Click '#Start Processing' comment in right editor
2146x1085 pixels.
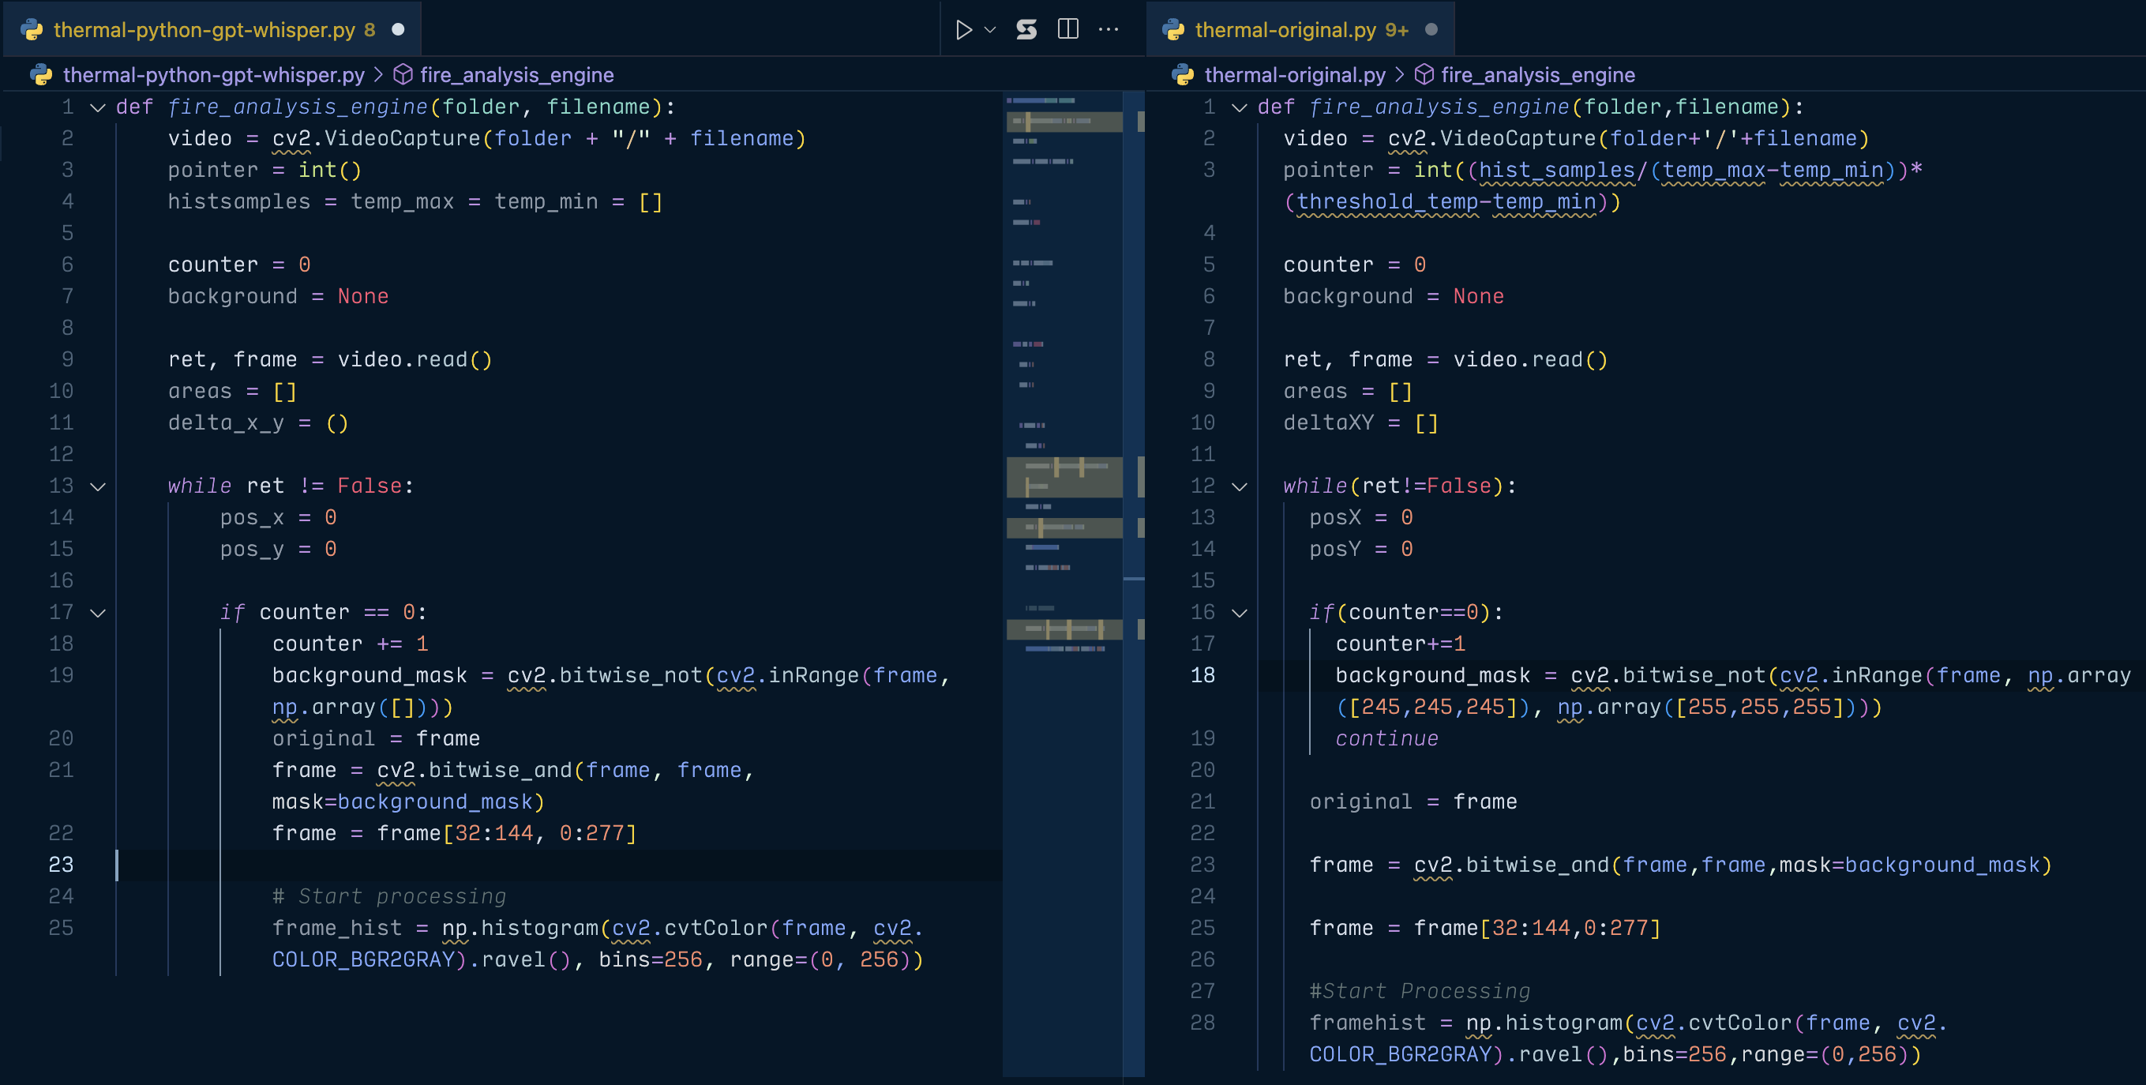(x=1420, y=992)
